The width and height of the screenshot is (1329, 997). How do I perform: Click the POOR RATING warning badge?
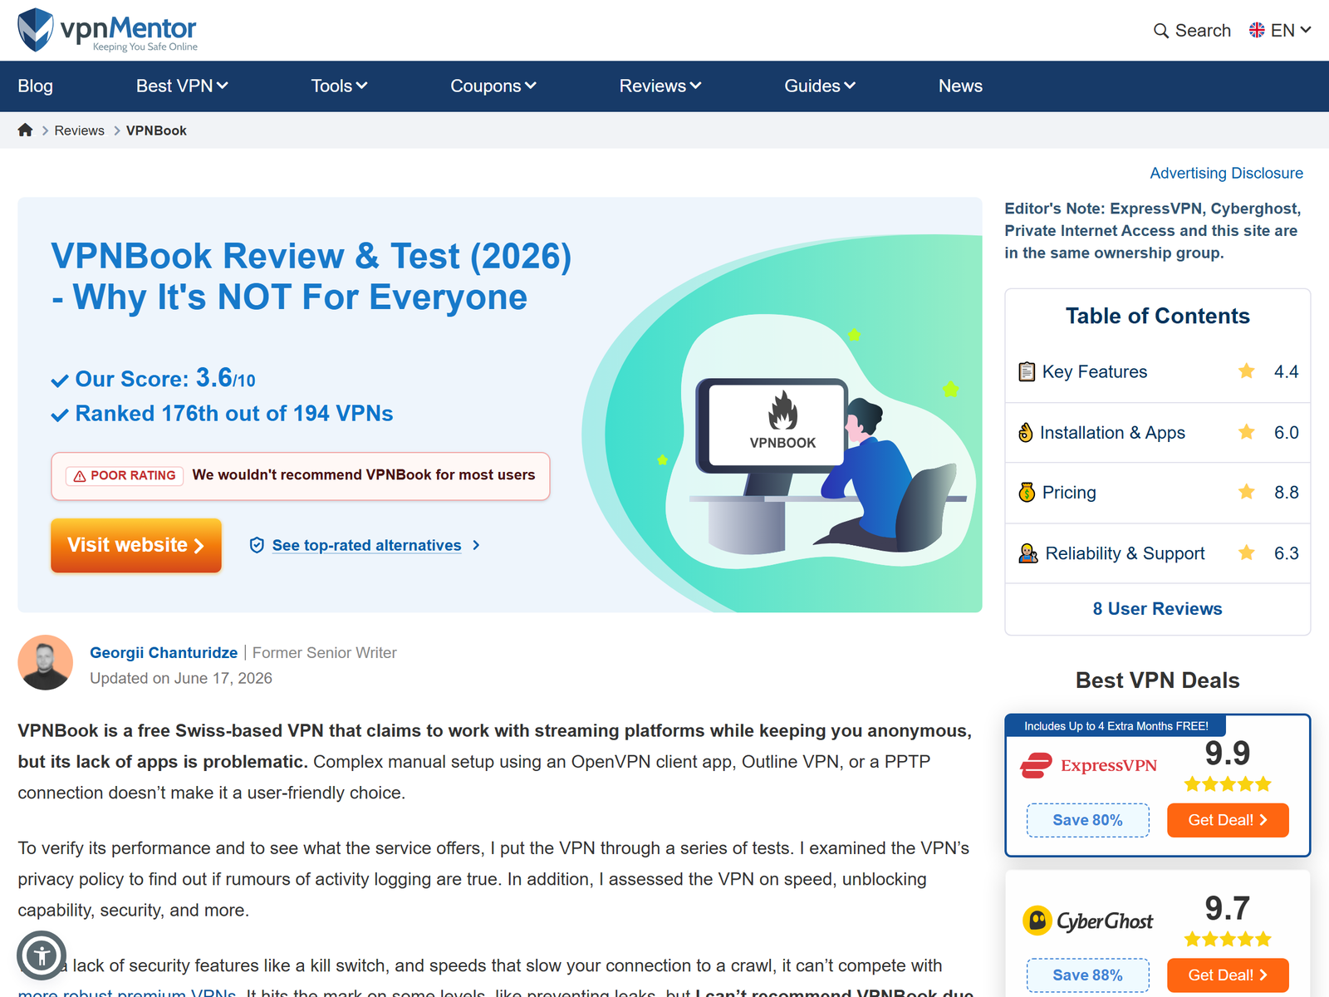125,475
